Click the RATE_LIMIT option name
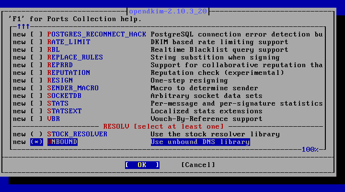Screen dimensions: 345x192 point(69,42)
